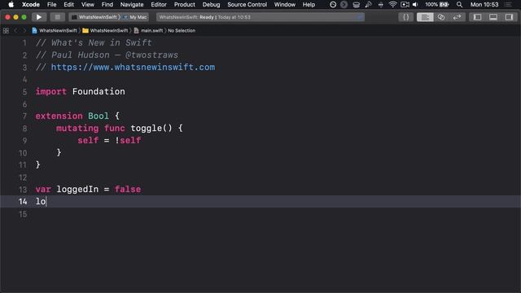Click 'loggedIn' variable on line 13

tap(77, 190)
